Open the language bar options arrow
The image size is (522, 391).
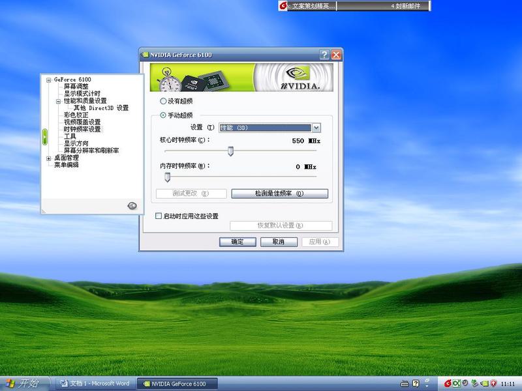427,386
